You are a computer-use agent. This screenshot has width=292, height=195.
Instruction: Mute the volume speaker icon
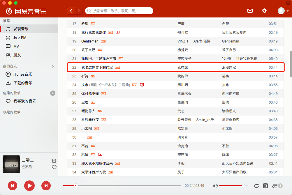point(215,186)
